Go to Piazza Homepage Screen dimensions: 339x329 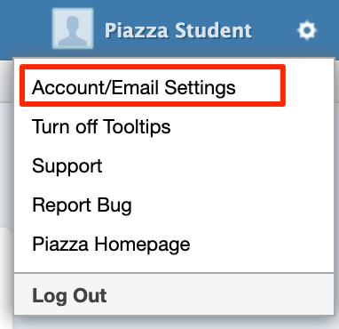pos(111,245)
